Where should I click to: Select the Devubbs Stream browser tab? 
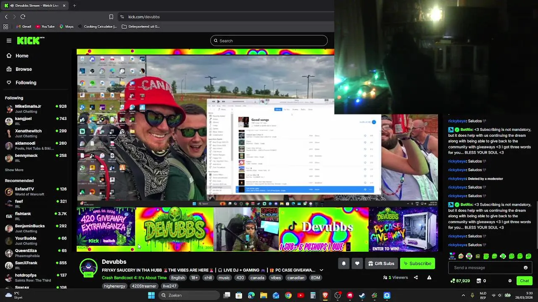click(x=34, y=5)
